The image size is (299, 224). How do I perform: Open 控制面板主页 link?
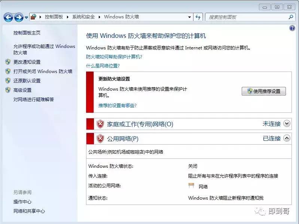[x=27, y=33]
